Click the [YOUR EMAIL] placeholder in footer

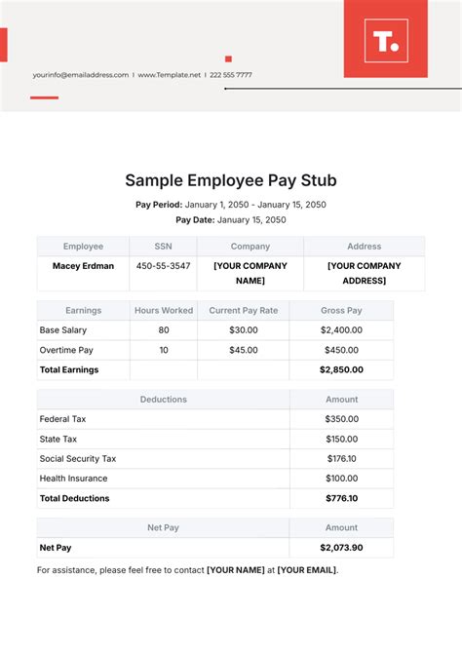[306, 570]
